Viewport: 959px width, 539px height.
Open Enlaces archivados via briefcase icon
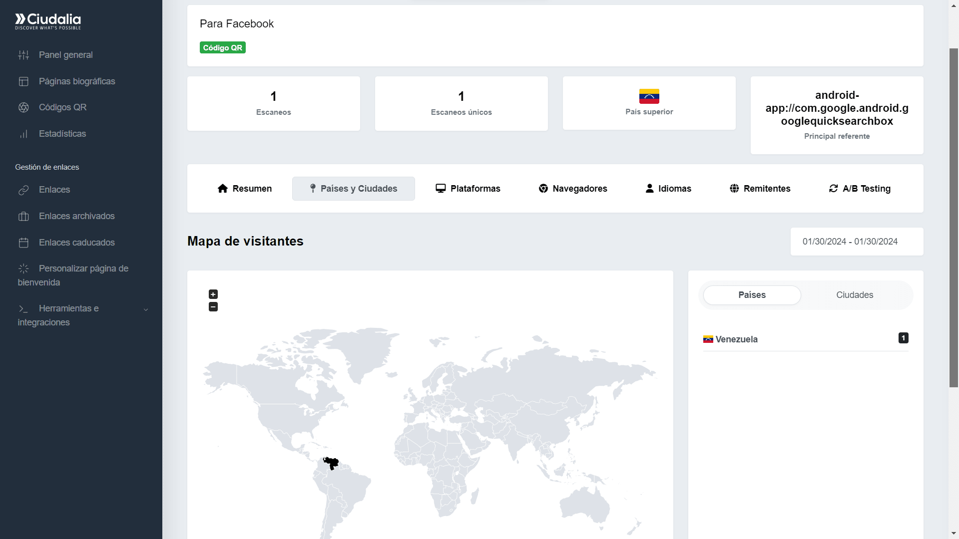coord(23,216)
